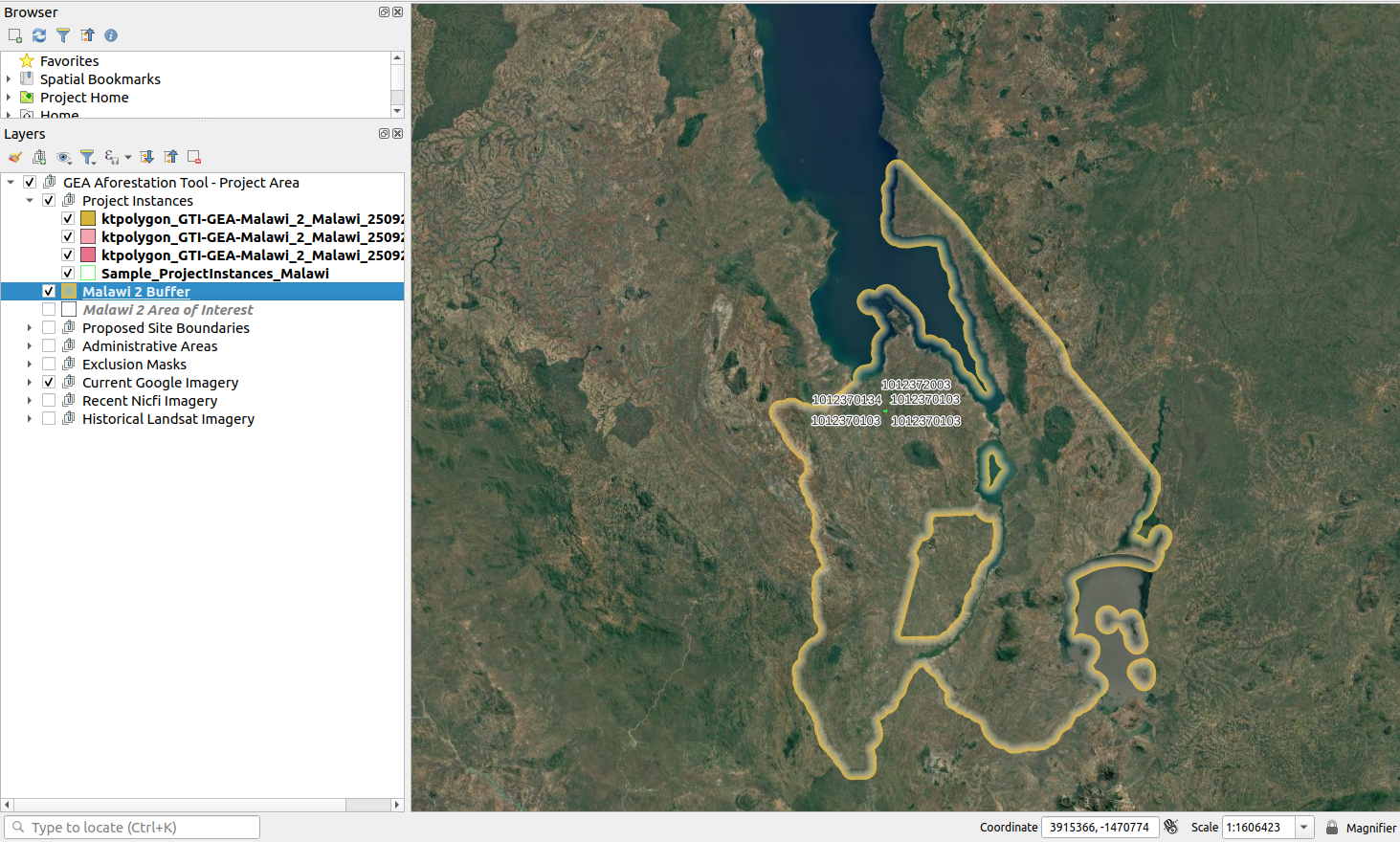The width and height of the screenshot is (1400, 842).
Task: Select Project Home in Browser
Action: click(84, 98)
